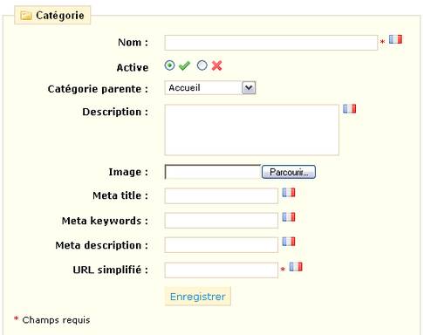Click the URL simplifié input field

[x=222, y=270]
